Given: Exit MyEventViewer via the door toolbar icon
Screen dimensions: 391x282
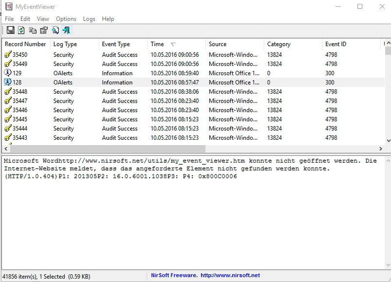Looking at the screenshot, I should tap(65, 30).
